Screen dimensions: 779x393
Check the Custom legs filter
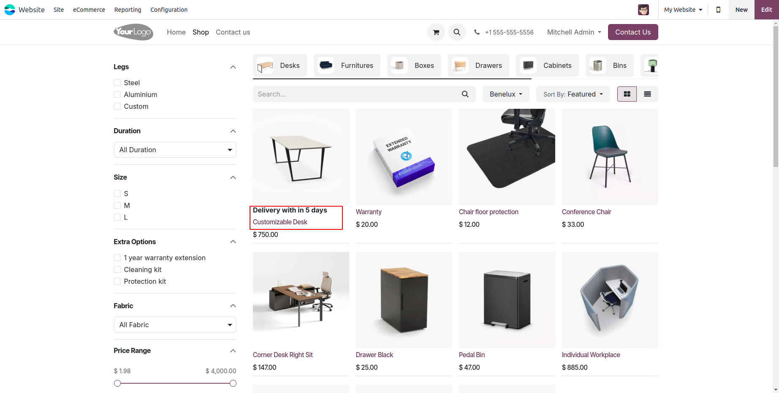click(117, 106)
